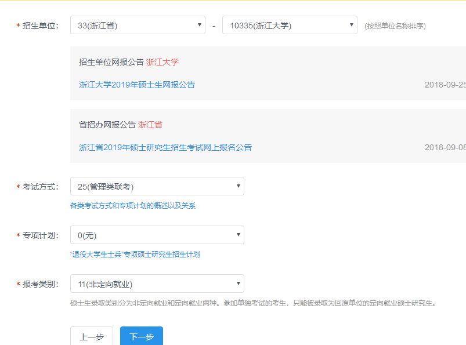The image size is (466, 345).
Task: Click the red 浙江省 text in announcement header
Action: tap(150, 125)
